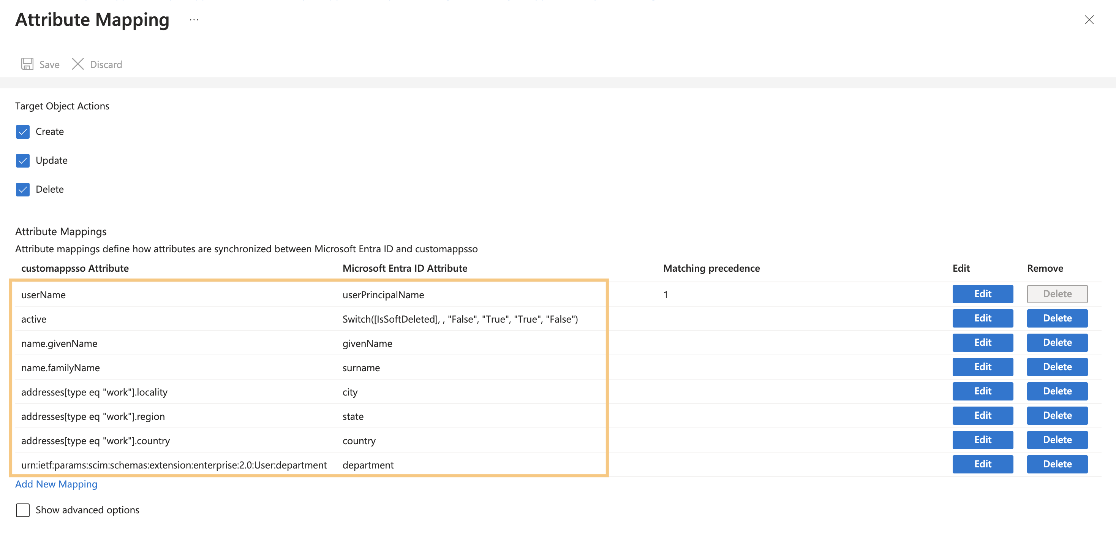The height and width of the screenshot is (554, 1116).
Task: Close the Attribute Mapping pane
Action: click(x=1089, y=19)
